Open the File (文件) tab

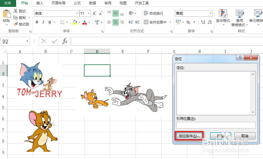click(x=7, y=3)
